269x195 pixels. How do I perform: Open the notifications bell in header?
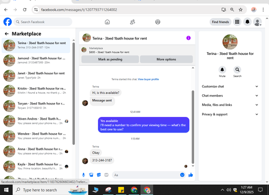[x=247, y=22]
